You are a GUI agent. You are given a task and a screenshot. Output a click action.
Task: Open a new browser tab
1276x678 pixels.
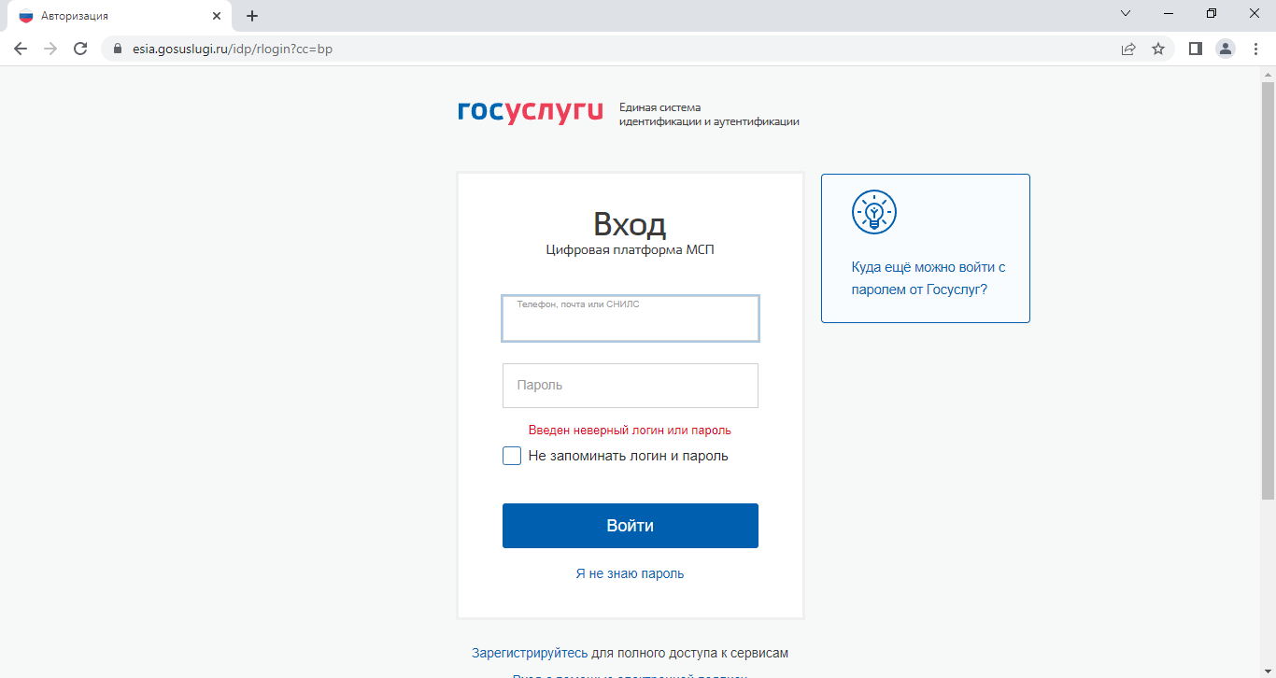coord(252,16)
